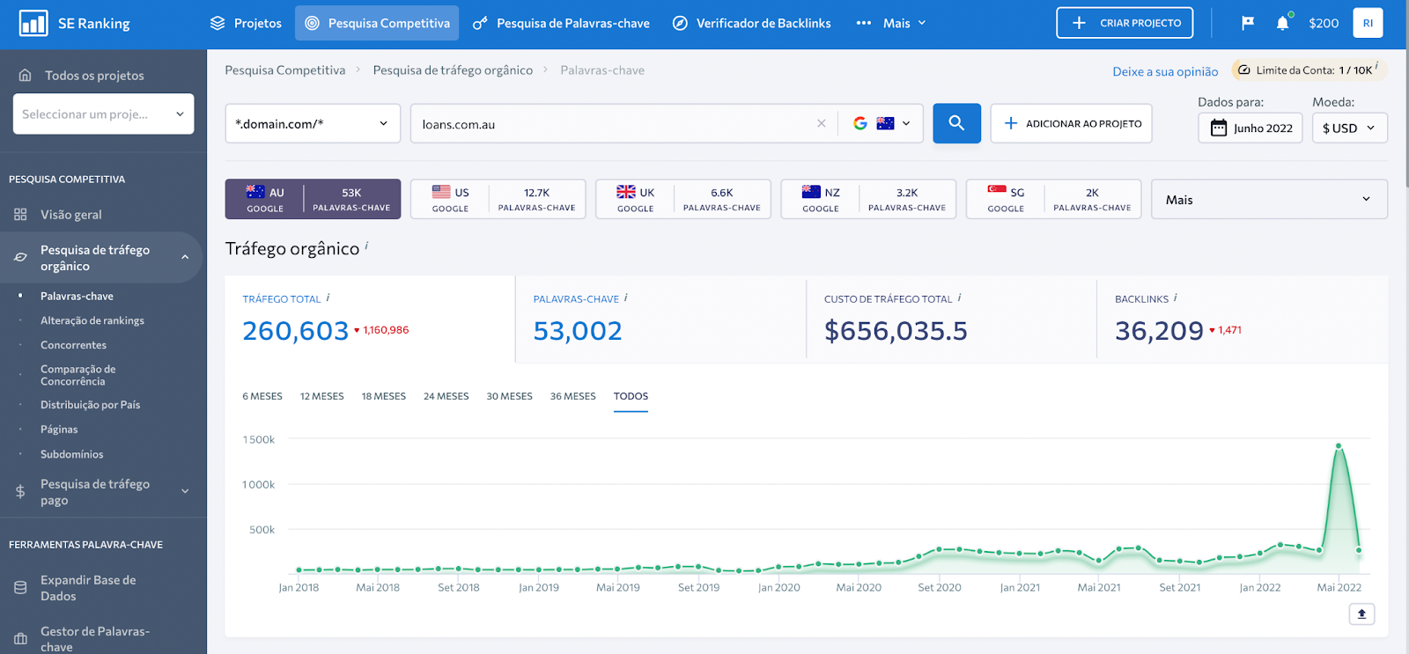Go to Pesquisa de tráfego orgânico breadcrumb
The image size is (1409, 654).
click(453, 70)
